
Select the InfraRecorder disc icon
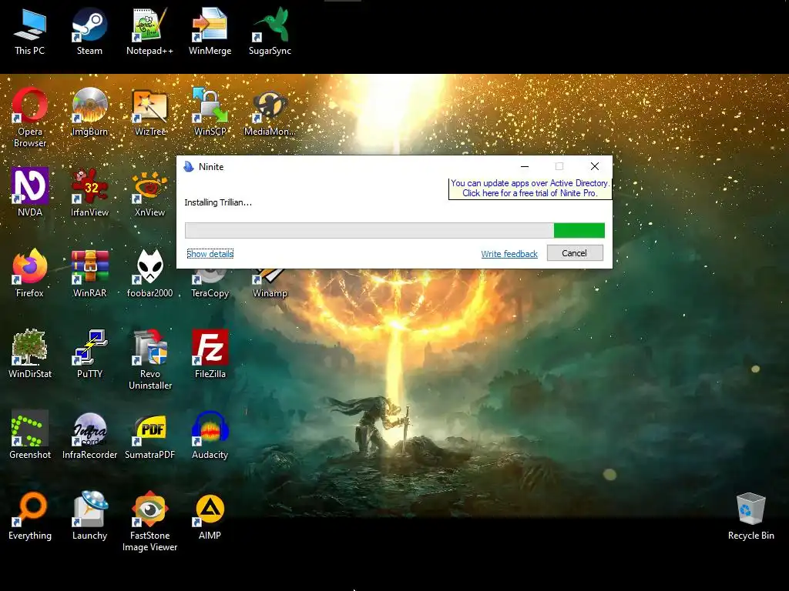click(89, 428)
